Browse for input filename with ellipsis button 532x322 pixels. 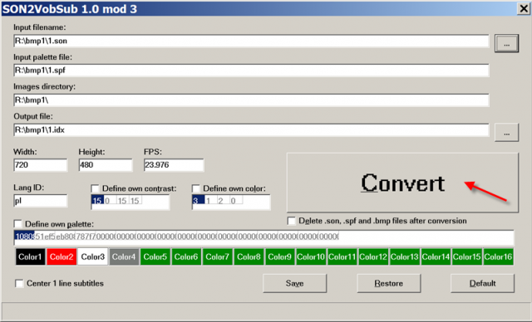pos(506,43)
